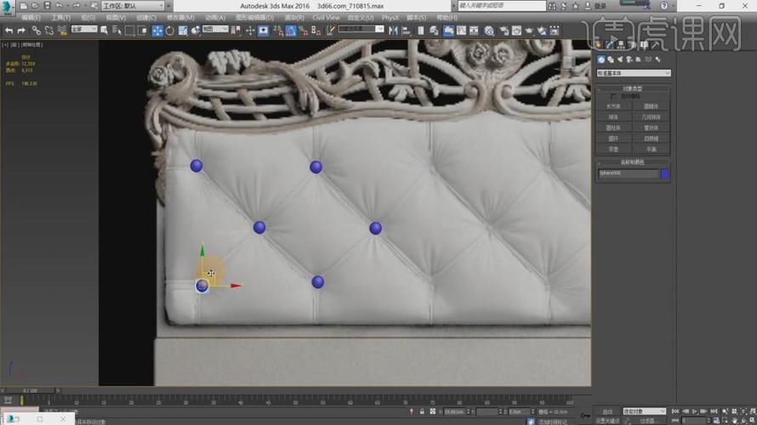757x425 pixels.
Task: Toggle the Auto Key button
Action: click(x=606, y=411)
